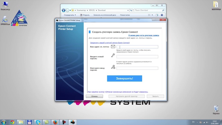Viewport: 222px width, 125px height.
Task: Click the refresh button in Explorer address bar
Action: point(131,10)
